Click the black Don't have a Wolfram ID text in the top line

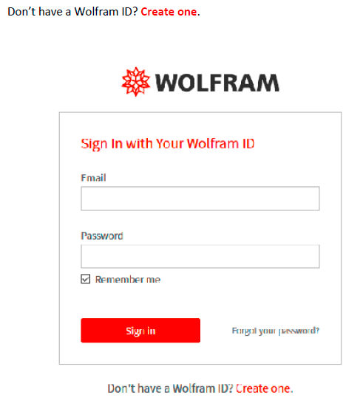coord(72,12)
